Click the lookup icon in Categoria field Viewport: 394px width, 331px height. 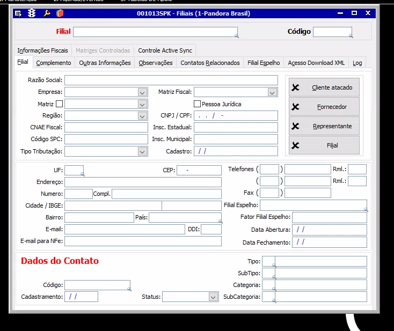click(274, 289)
